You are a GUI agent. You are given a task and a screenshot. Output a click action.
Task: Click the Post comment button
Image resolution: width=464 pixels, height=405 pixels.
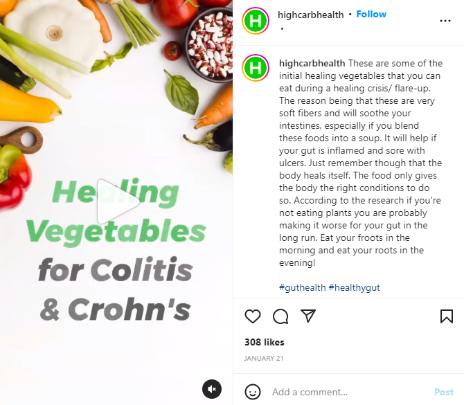click(444, 392)
